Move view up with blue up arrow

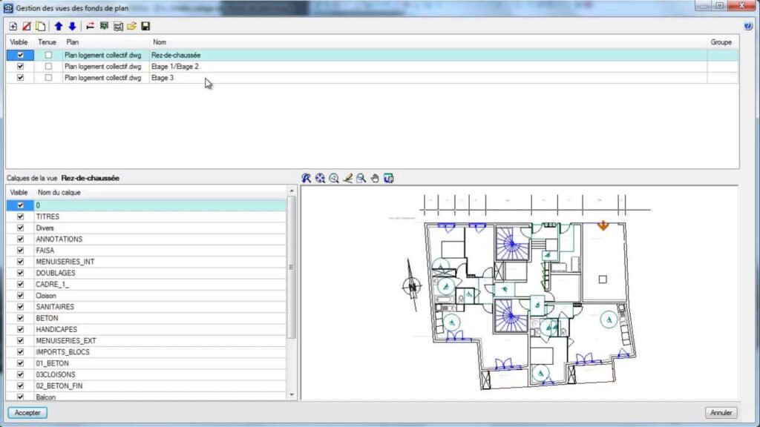point(59,26)
